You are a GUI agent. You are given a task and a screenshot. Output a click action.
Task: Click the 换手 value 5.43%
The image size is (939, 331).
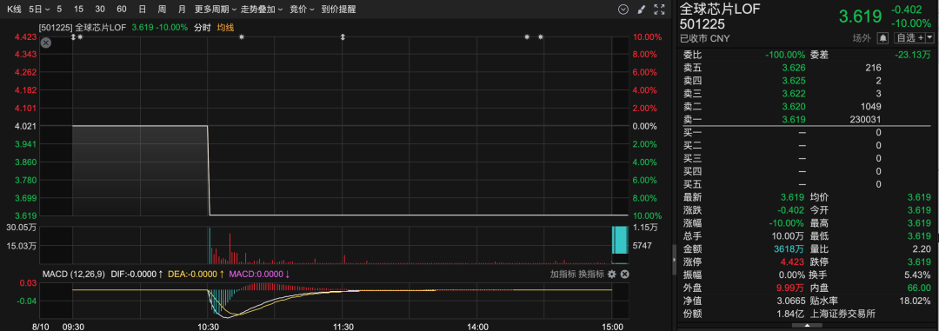coord(918,275)
